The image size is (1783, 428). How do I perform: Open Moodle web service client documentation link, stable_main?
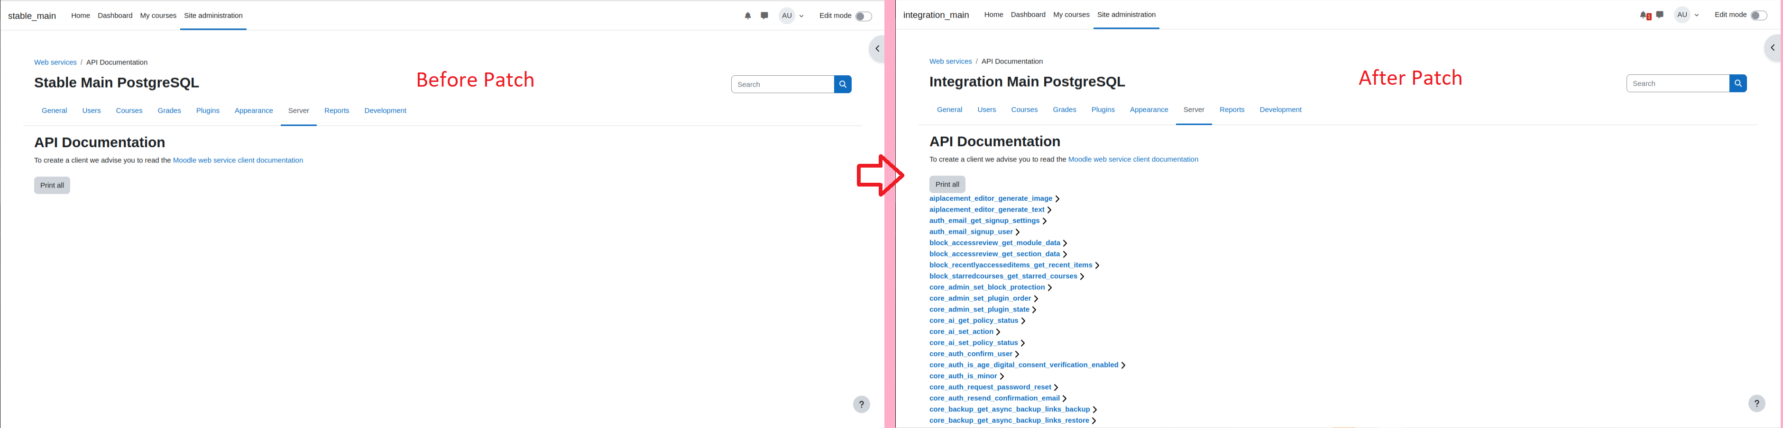pos(238,160)
